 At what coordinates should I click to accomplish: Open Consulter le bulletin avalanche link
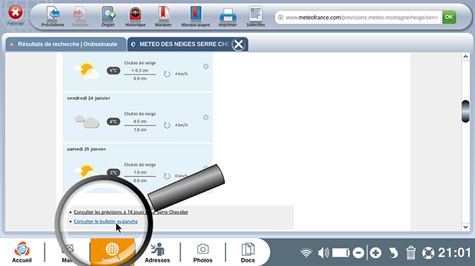(106, 222)
